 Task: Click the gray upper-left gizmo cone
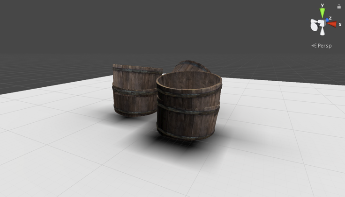point(313,21)
